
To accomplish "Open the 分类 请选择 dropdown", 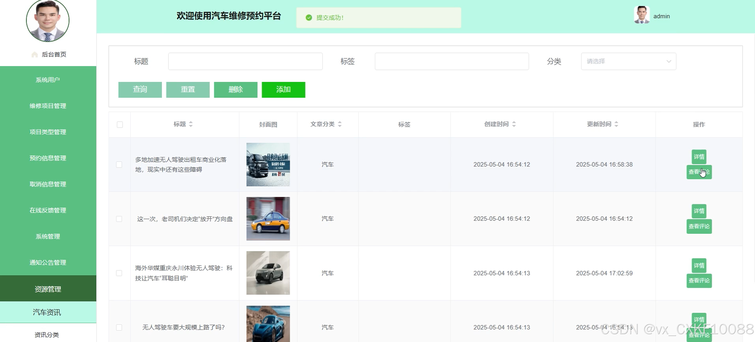I will [x=628, y=61].
